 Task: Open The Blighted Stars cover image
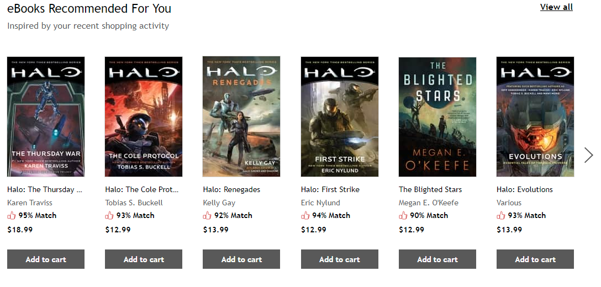437,116
